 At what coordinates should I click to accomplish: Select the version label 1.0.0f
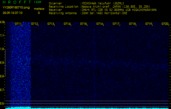(38, 2)
